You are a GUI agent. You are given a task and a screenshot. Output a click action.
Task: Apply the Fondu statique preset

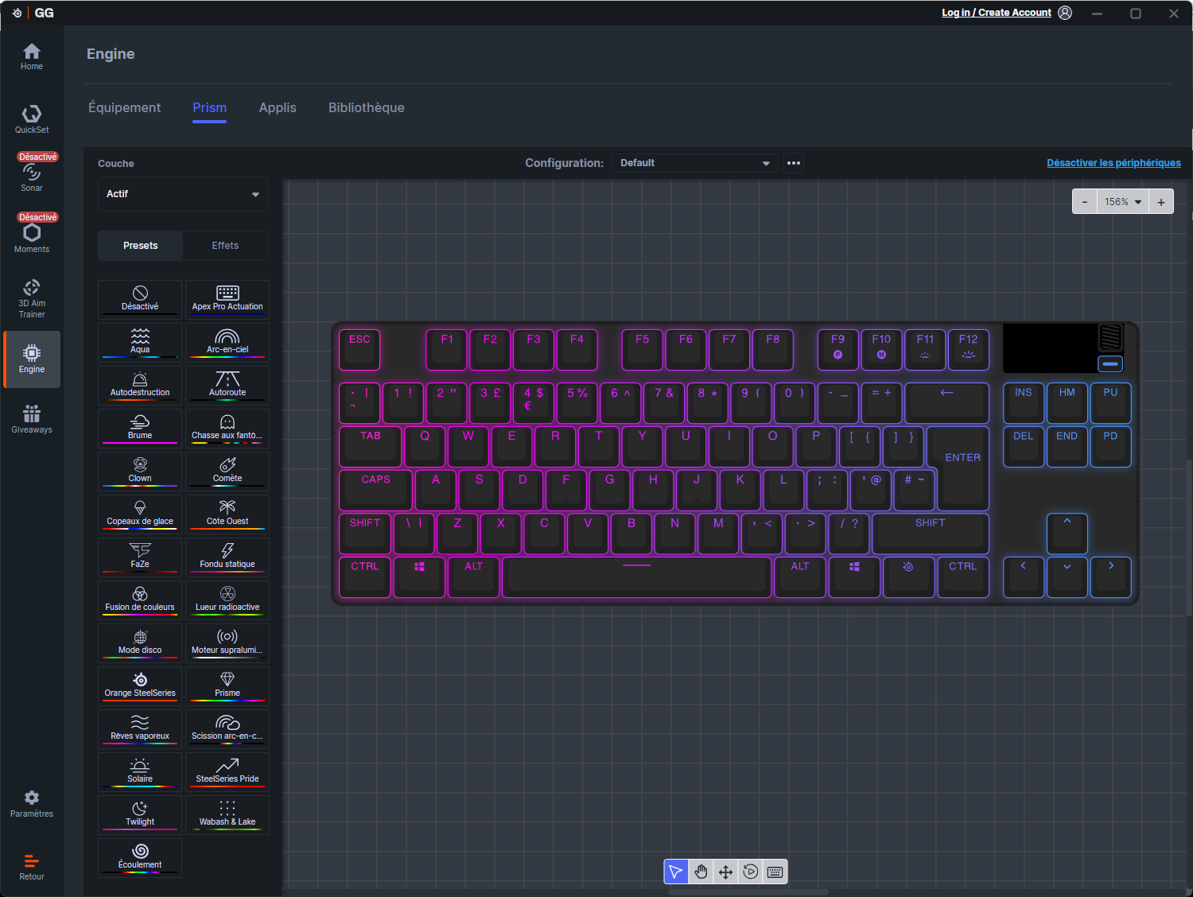click(x=227, y=557)
